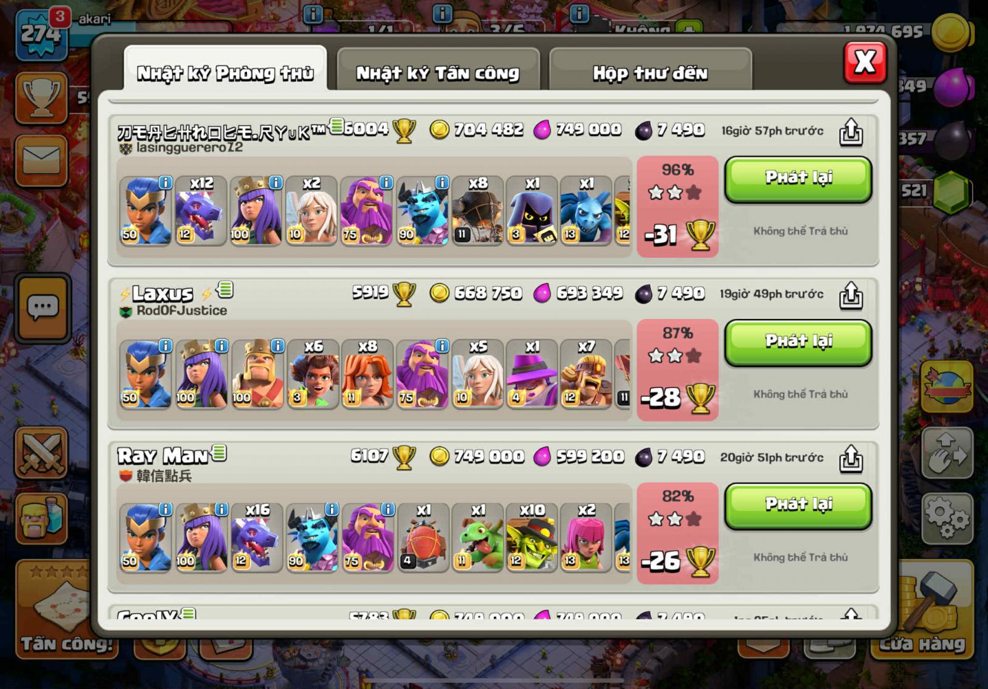The image size is (988, 689).
Task: Tap the info badge on the first Grand Warden
Action: click(x=386, y=183)
